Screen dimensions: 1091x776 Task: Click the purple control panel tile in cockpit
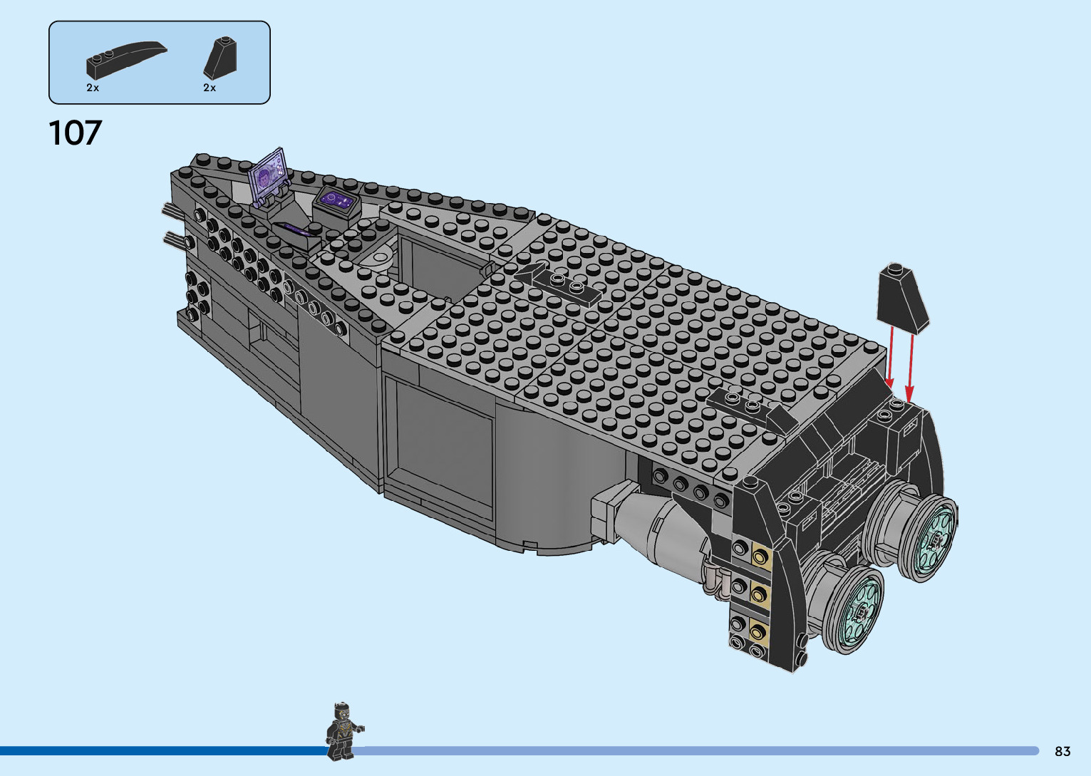(x=336, y=200)
